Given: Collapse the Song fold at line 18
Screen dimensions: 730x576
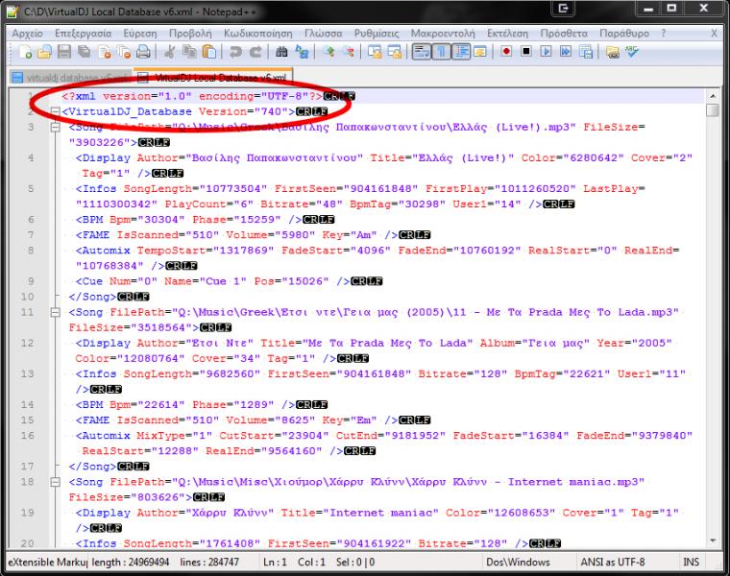Looking at the screenshot, I should tap(55, 482).
